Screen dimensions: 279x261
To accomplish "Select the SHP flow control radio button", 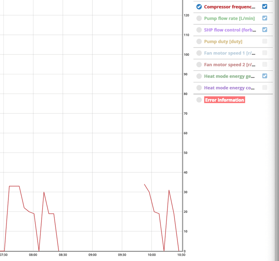I will click(199, 30).
